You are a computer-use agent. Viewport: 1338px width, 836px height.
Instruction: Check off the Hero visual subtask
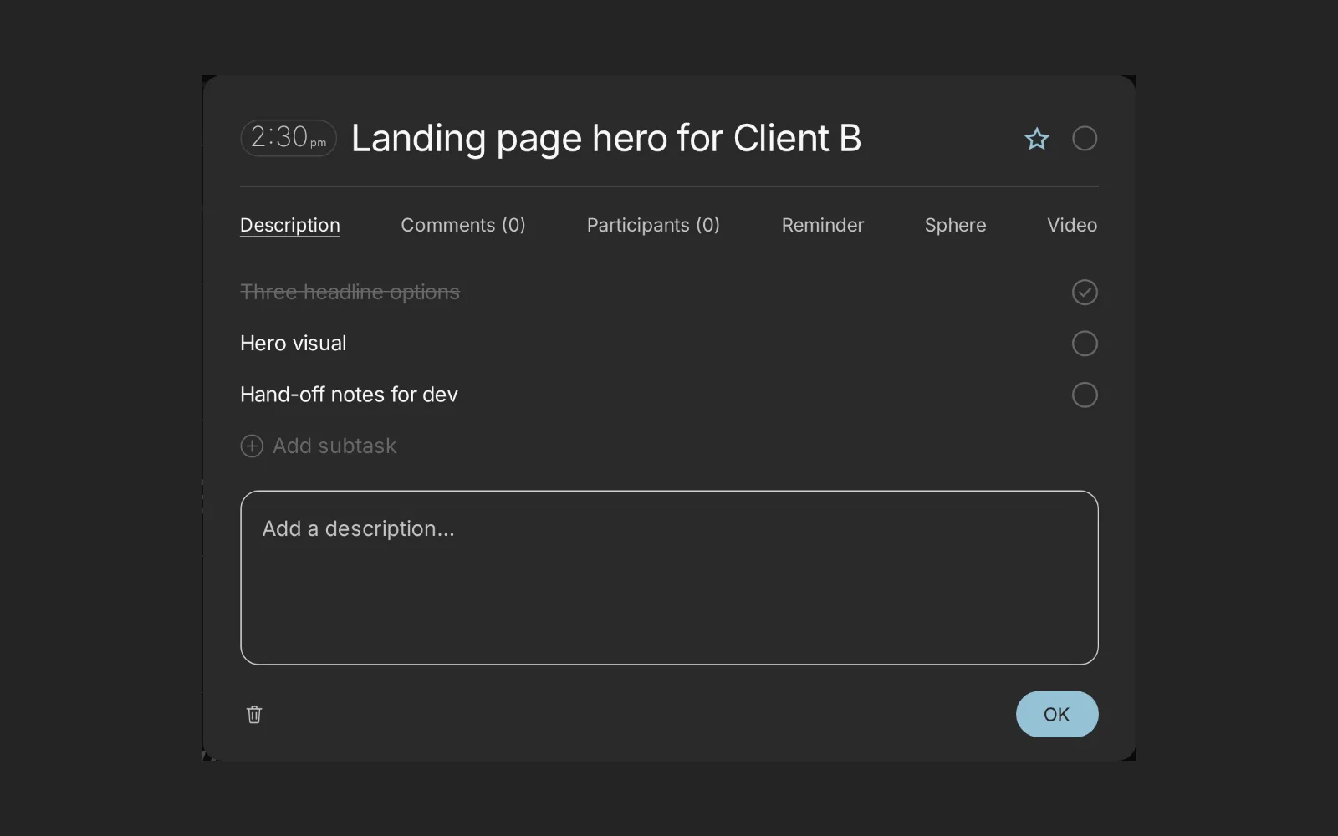pyautogui.click(x=1085, y=344)
